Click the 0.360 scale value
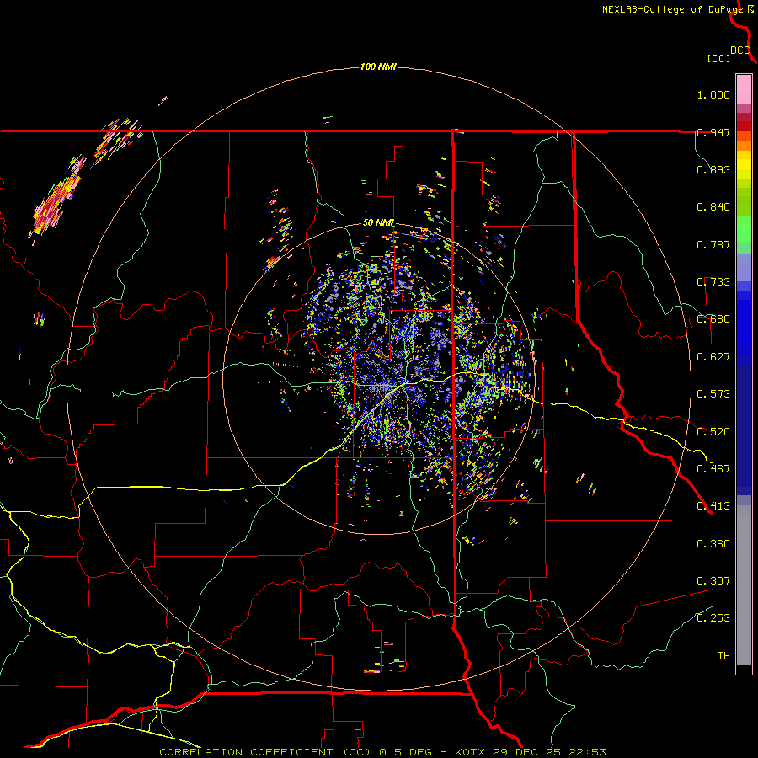 coord(713,544)
